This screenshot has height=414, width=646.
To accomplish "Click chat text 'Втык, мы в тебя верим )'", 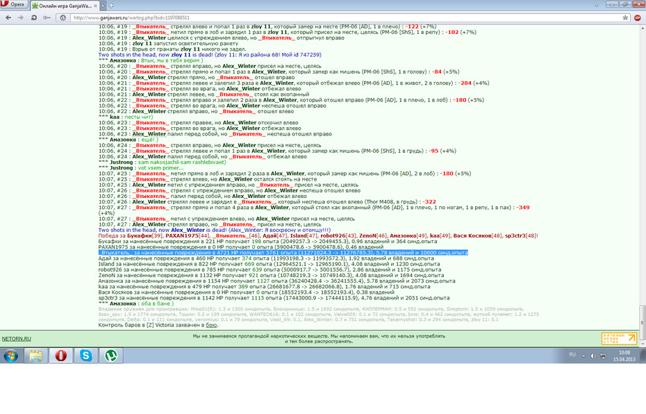I will click(x=172, y=60).
